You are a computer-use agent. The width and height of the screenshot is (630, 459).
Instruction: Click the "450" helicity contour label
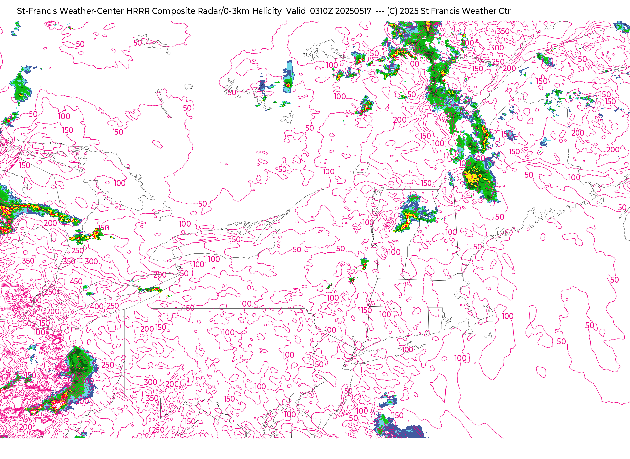[76, 282]
